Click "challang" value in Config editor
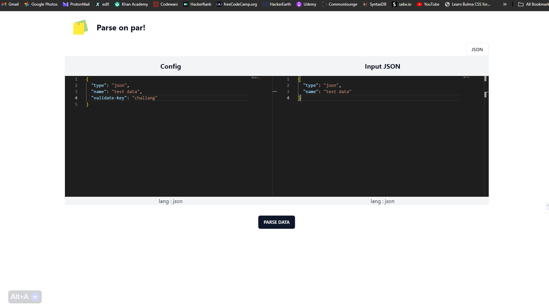The image size is (549, 308). (145, 98)
